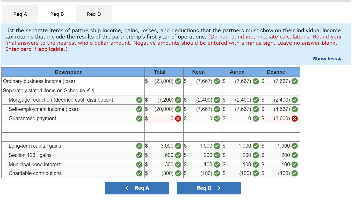The image size is (356, 204).
Task: Click the red X beside Guaranteed payment Total
Action: pyautogui.click(x=178, y=119)
